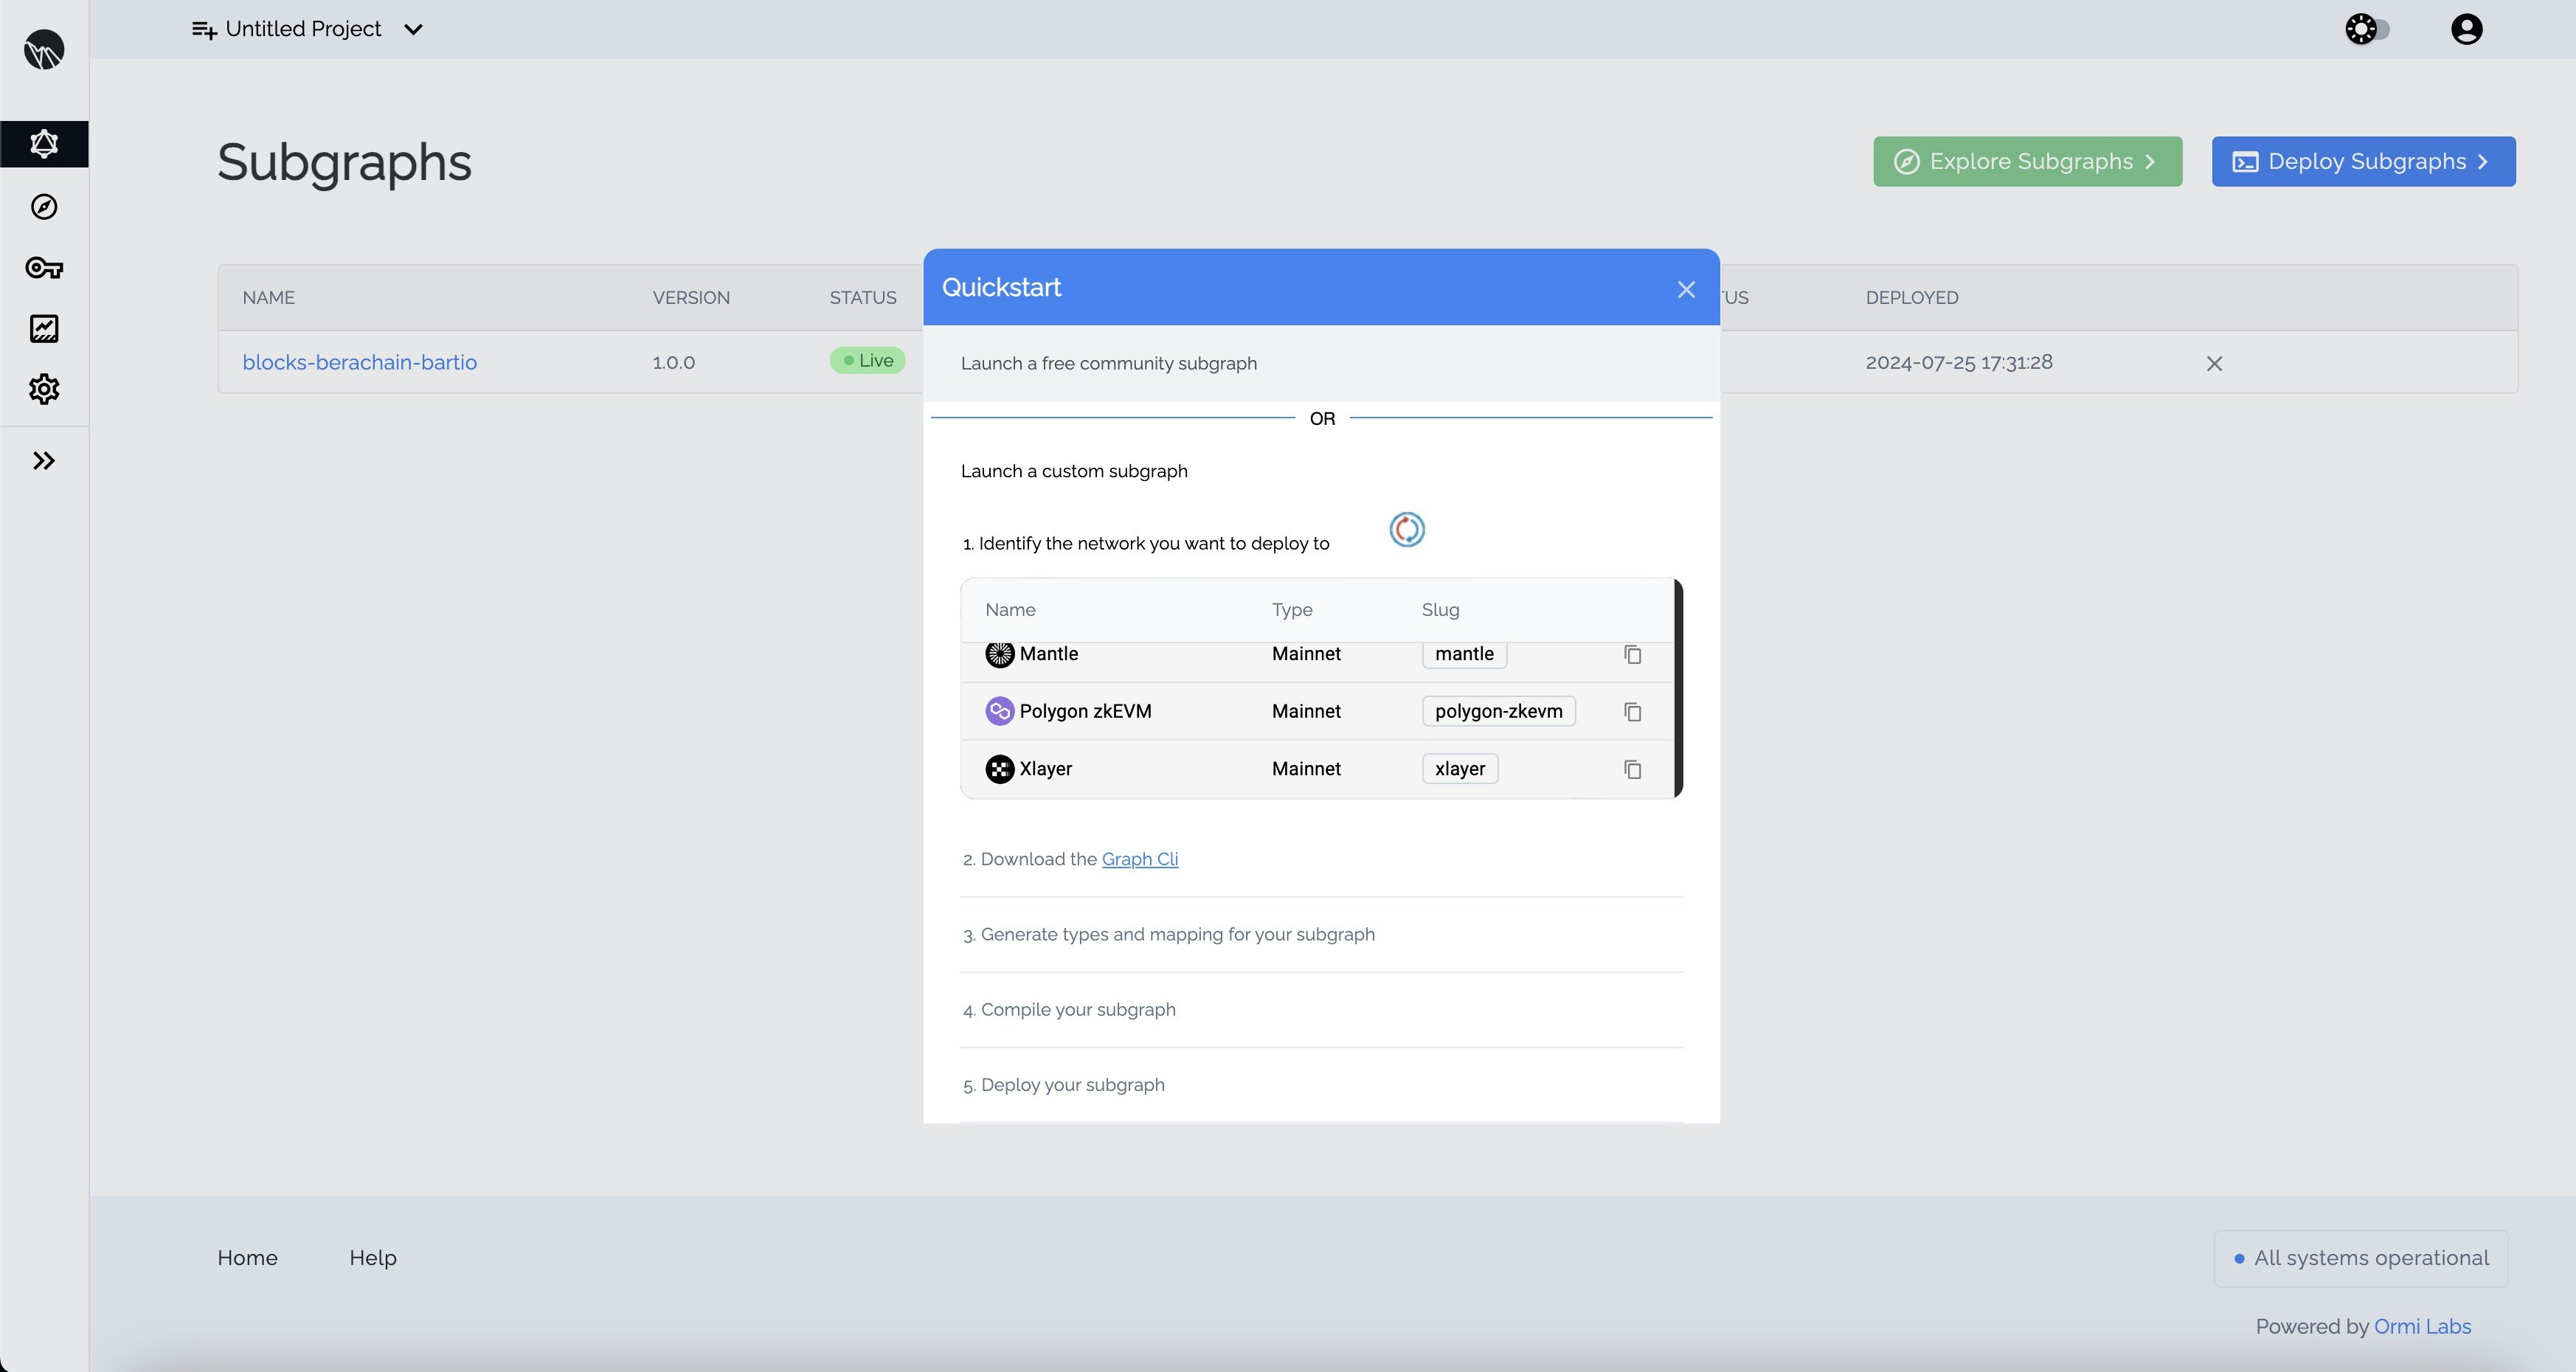Click the Deploy Subgraphs button
The height and width of the screenshot is (1372, 2576).
[x=2363, y=162]
